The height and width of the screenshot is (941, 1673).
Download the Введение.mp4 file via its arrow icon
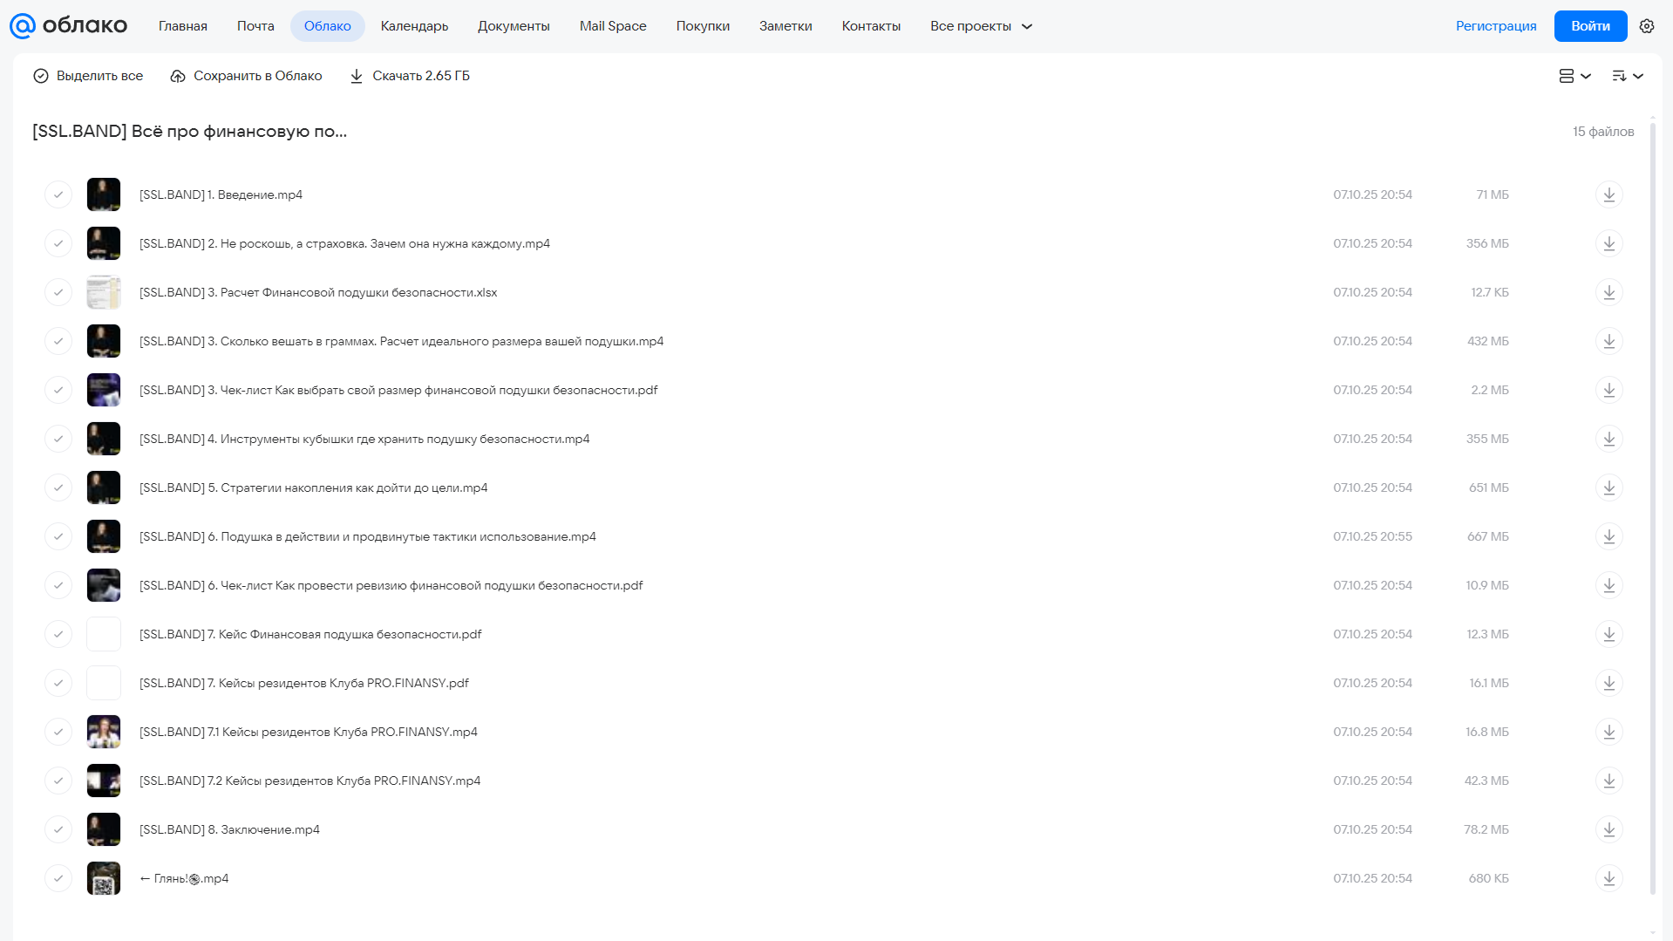[1609, 194]
